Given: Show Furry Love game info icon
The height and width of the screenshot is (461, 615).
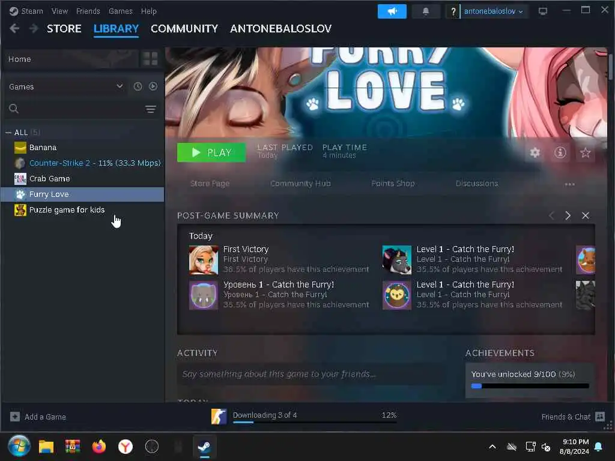Looking at the screenshot, I should click(560, 152).
